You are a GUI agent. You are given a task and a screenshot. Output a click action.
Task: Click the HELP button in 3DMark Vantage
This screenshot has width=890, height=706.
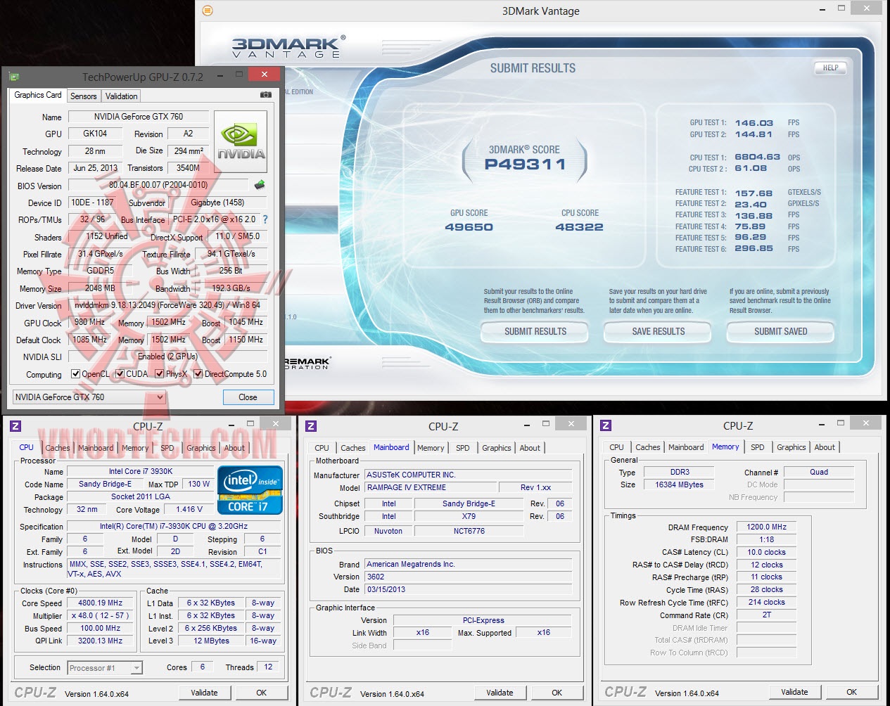(x=830, y=68)
